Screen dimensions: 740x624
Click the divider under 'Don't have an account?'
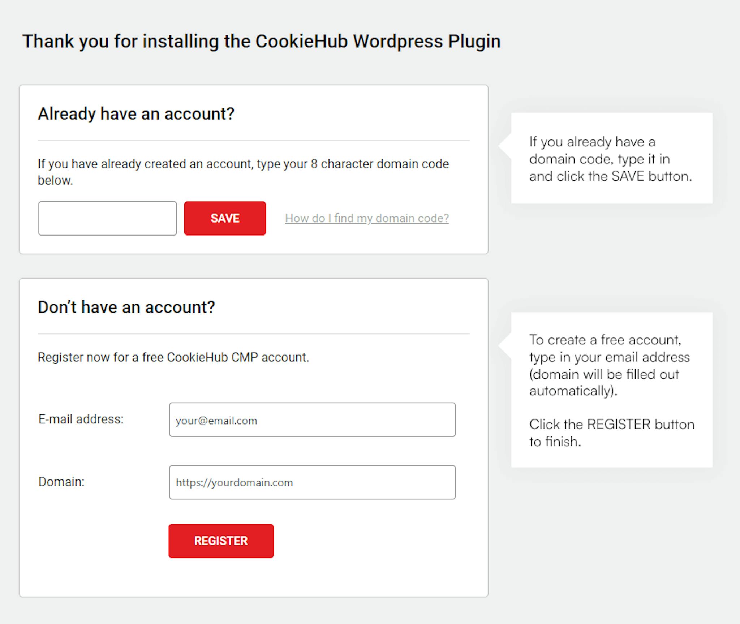(x=254, y=334)
